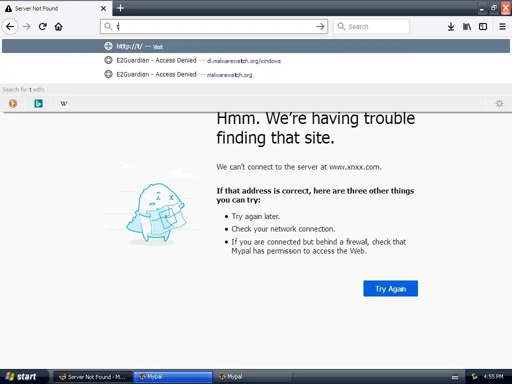Click the Try Again button
This screenshot has width=512, height=384.
click(x=390, y=288)
